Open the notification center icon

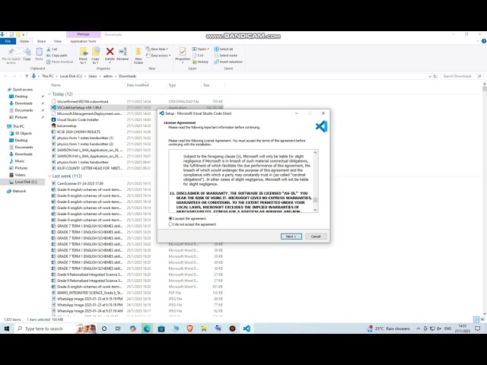pyautogui.click(x=478, y=328)
